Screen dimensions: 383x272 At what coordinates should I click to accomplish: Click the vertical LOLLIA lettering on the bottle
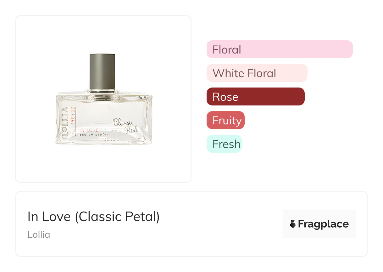tap(65, 121)
